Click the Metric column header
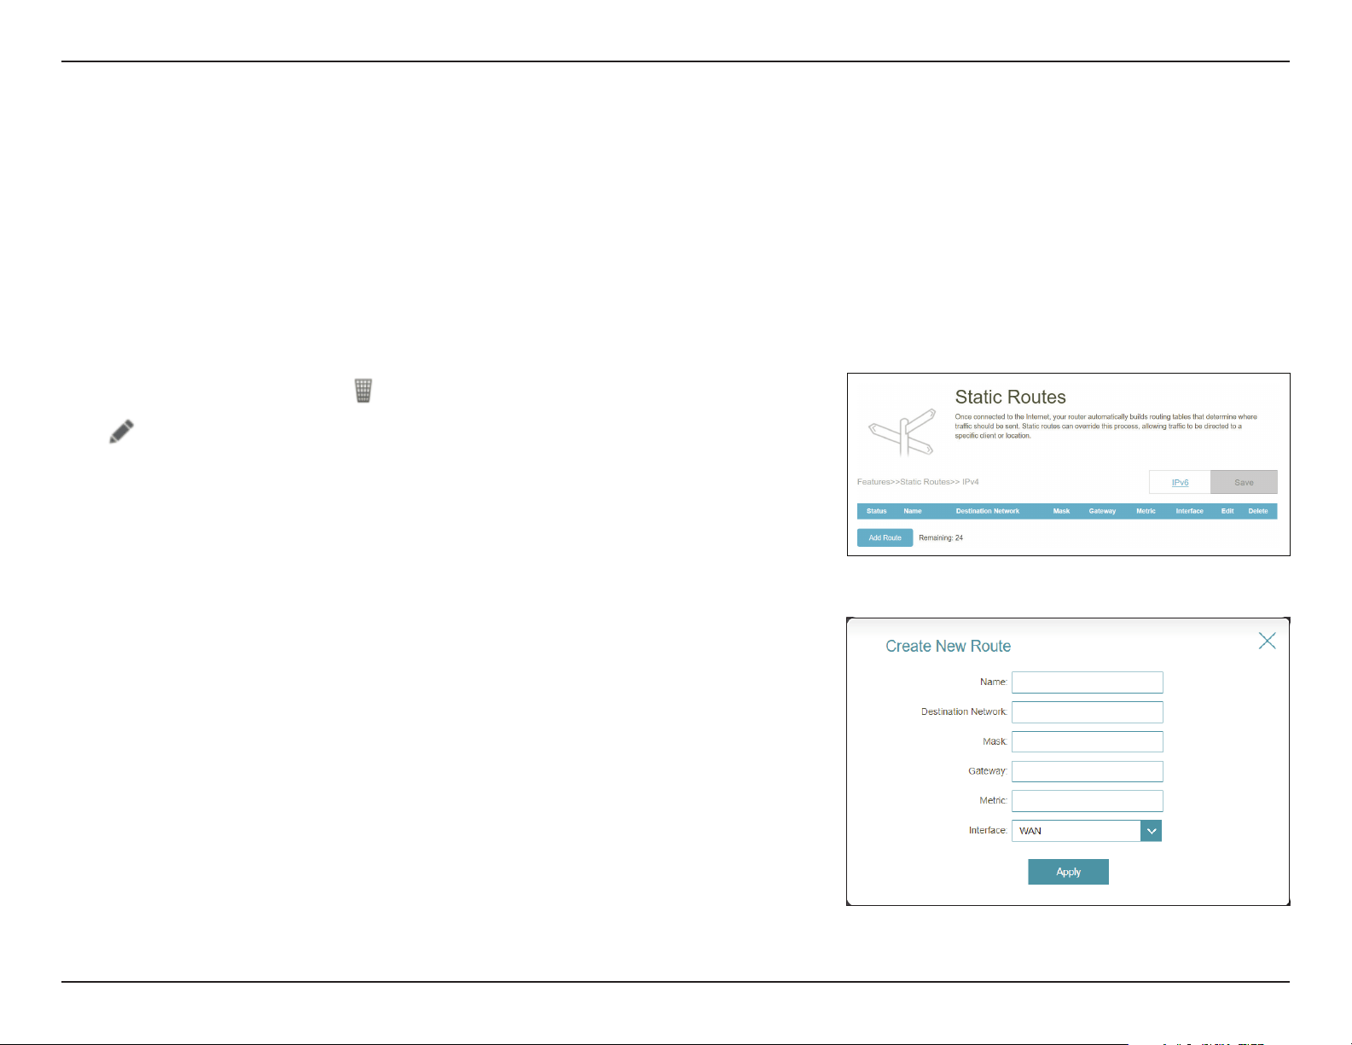 [1146, 511]
